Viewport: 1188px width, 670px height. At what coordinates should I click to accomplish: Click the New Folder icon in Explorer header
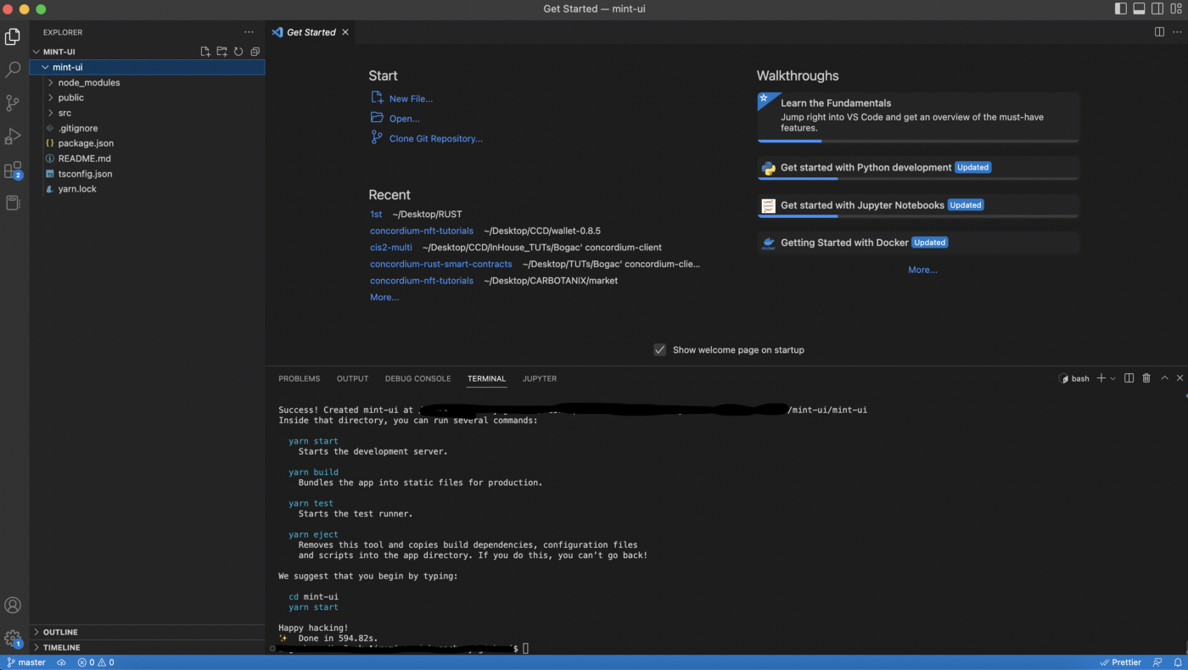click(x=221, y=52)
